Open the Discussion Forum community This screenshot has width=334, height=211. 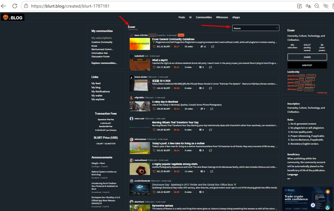pos(101,57)
